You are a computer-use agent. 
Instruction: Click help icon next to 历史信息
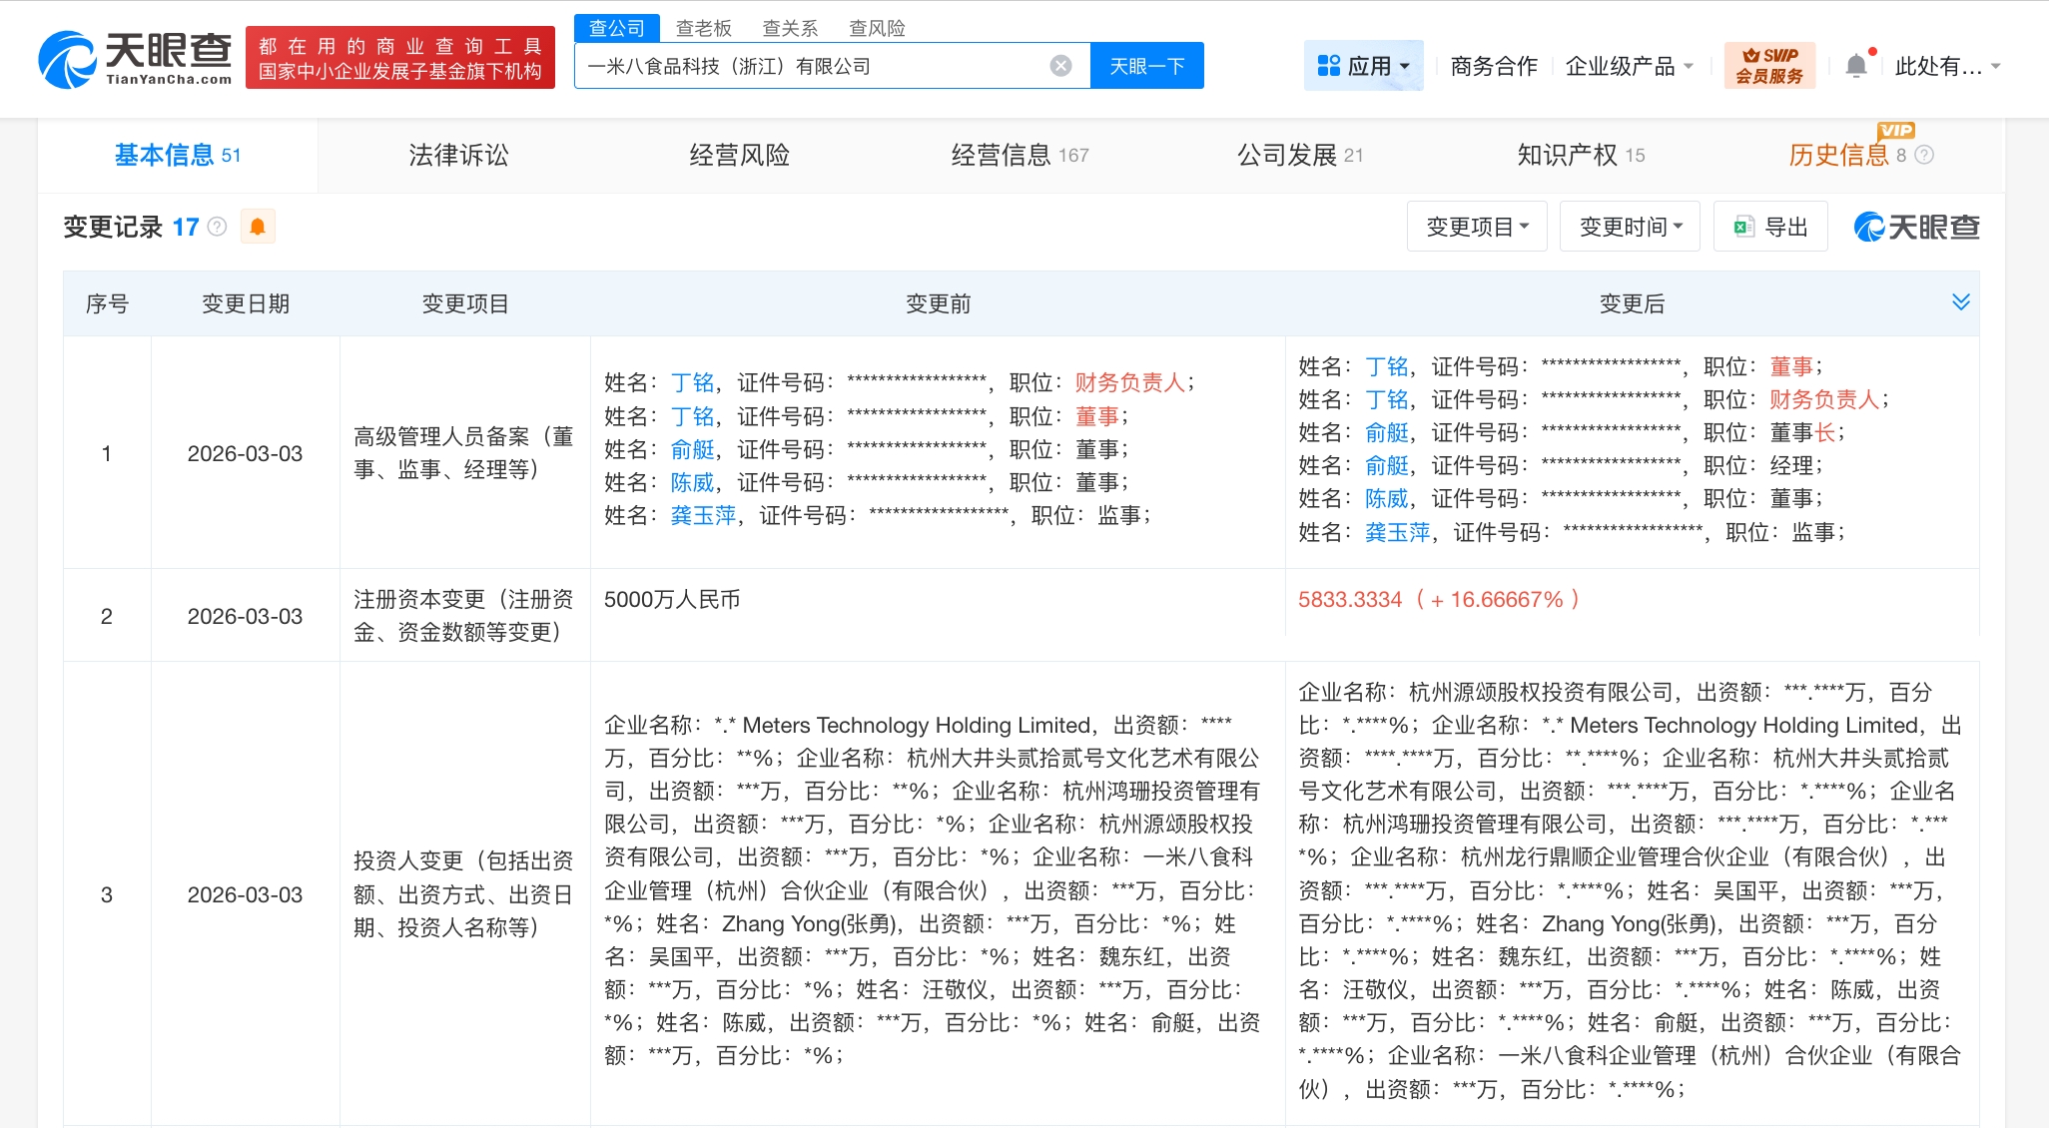1924,155
